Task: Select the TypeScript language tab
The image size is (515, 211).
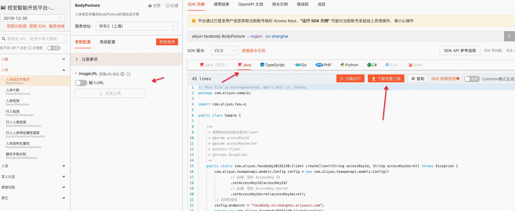Action: coord(272,65)
